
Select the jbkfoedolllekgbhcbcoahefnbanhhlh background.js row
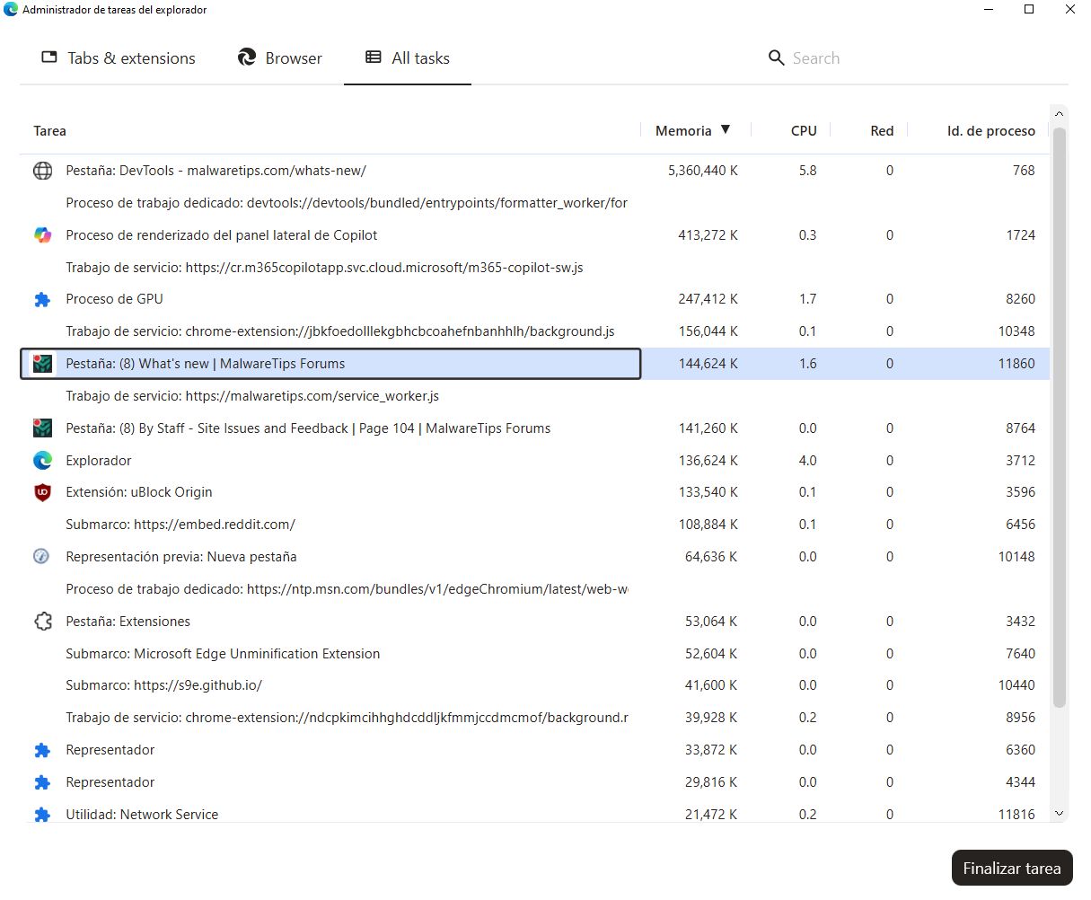click(x=535, y=331)
